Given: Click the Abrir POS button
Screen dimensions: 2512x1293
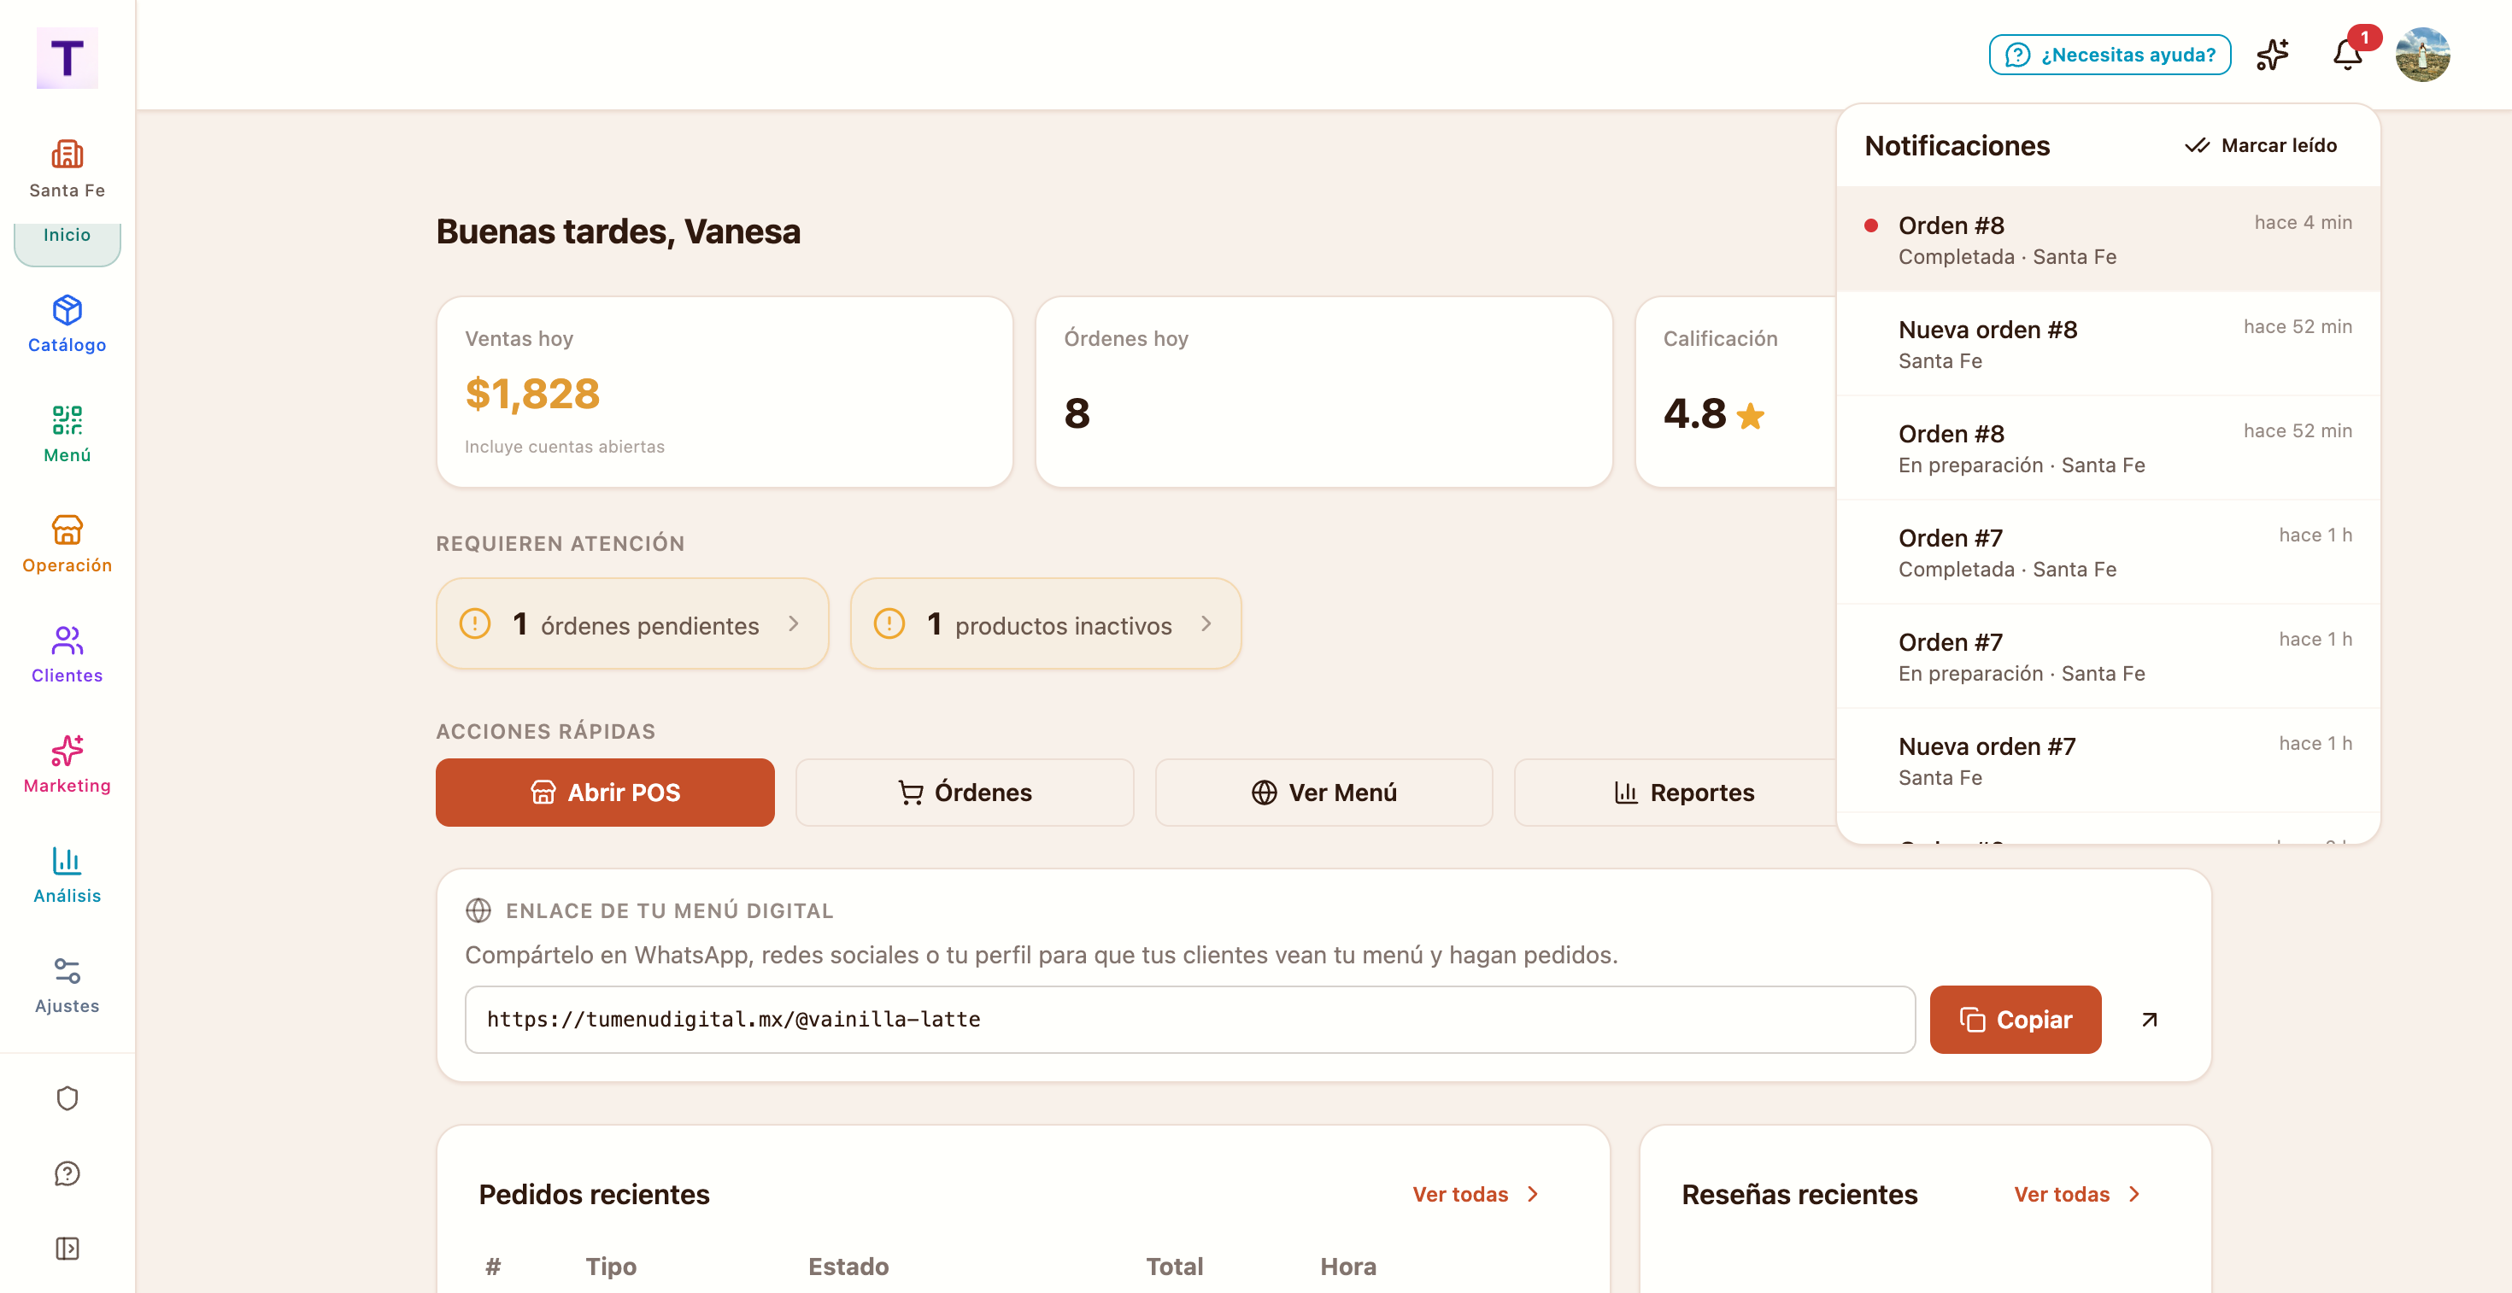Looking at the screenshot, I should point(605,793).
